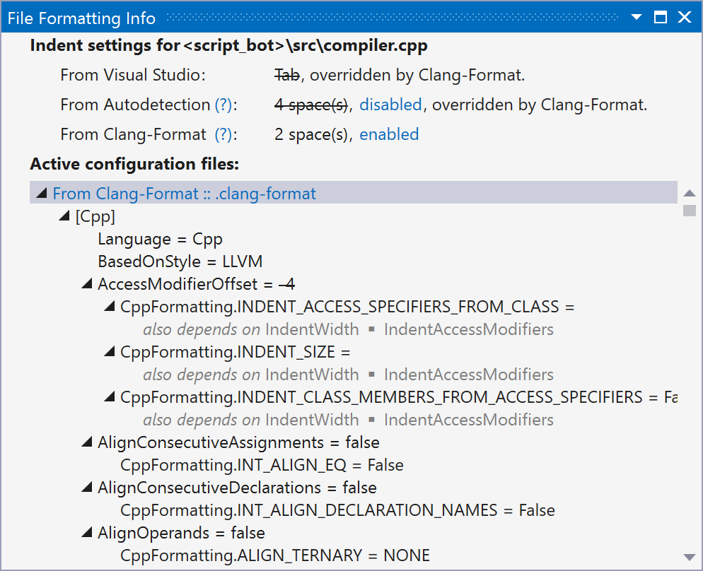Click the scrollbar up arrow
Viewport: 703px width, 571px height.
[x=688, y=192]
